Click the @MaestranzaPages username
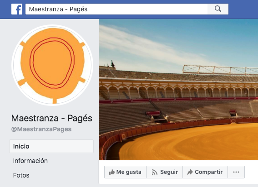Viewport: 258px width, 187px height. click(41, 129)
